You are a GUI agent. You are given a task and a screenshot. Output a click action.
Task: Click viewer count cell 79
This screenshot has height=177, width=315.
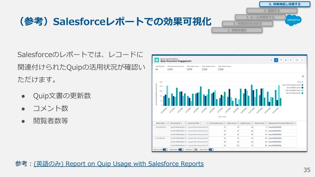pos(266,134)
